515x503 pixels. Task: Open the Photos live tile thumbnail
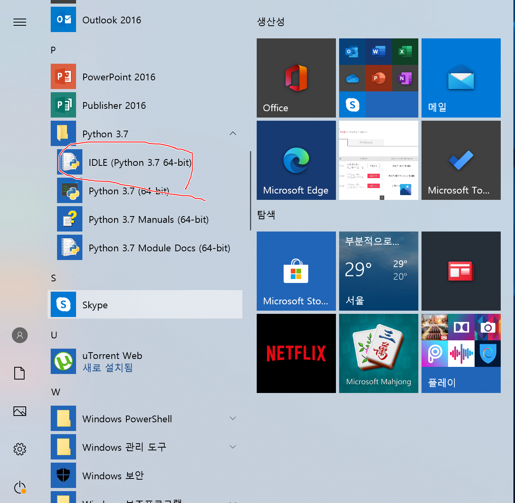[379, 160]
